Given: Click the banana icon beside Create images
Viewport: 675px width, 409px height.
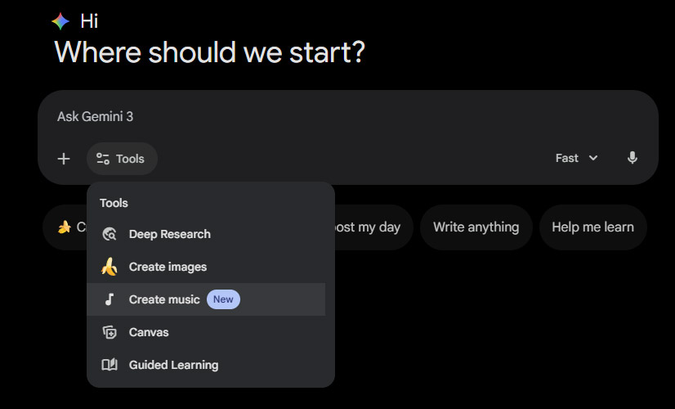Looking at the screenshot, I should [110, 267].
